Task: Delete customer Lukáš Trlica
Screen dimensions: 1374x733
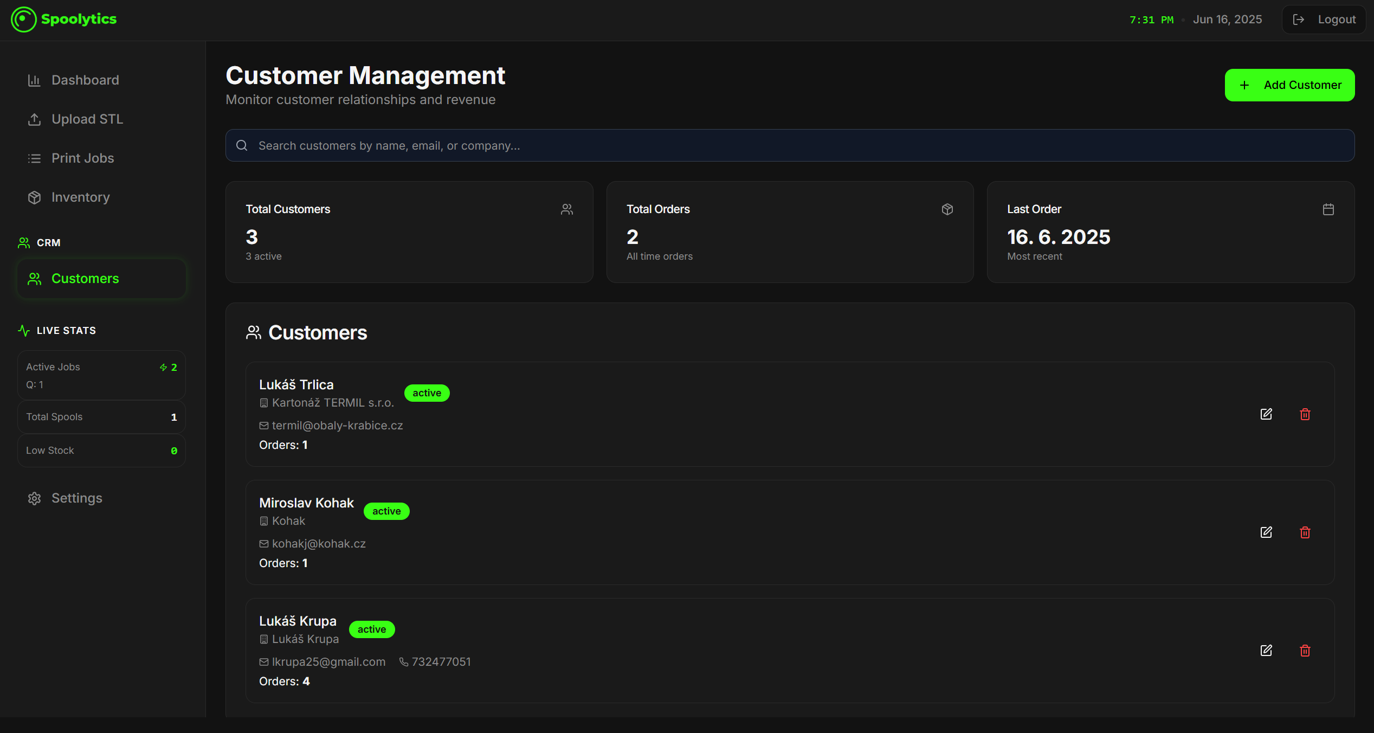Action: pos(1305,414)
